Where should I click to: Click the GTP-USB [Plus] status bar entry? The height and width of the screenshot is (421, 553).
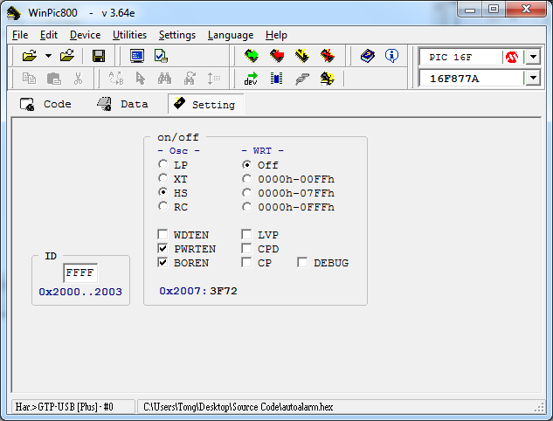tap(73, 407)
